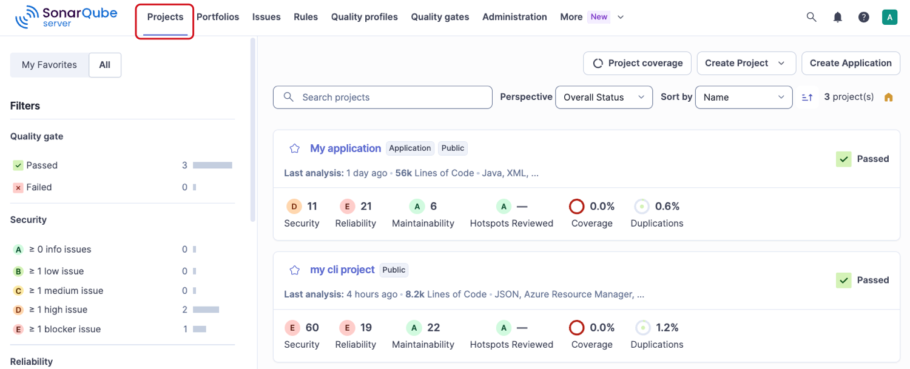This screenshot has height=369, width=910.
Task: Open the Projects tab
Action: pos(165,17)
